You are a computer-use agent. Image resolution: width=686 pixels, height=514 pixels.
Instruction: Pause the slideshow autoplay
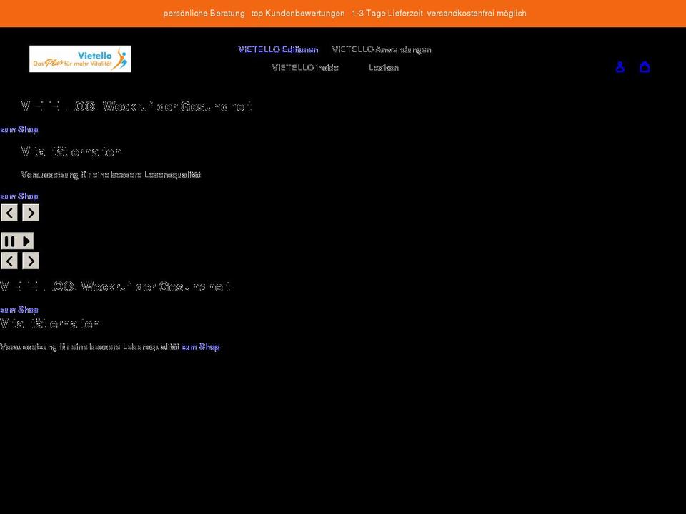pos(17,241)
